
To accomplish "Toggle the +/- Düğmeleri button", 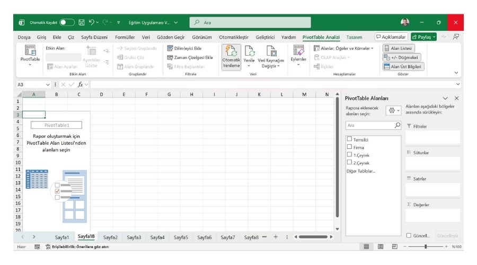I will click(402, 57).
